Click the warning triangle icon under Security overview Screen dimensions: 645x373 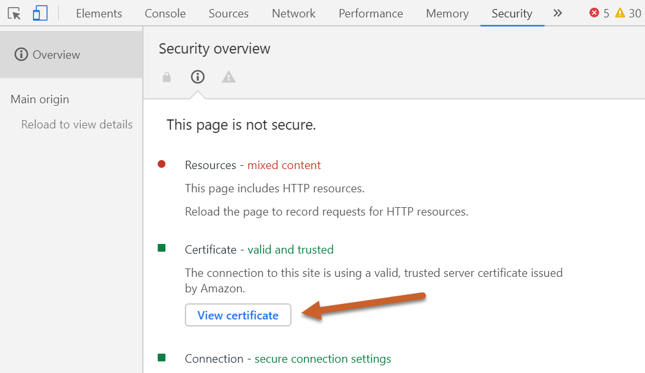pos(229,77)
